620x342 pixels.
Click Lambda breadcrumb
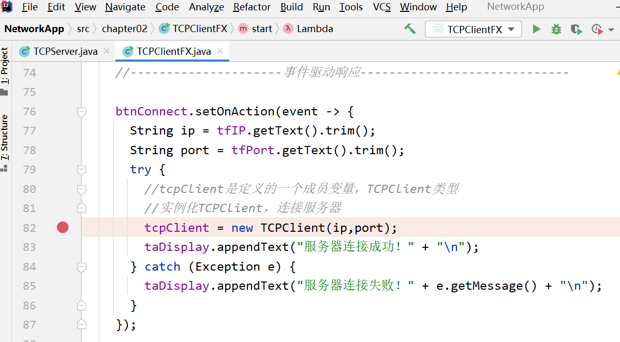point(308,29)
